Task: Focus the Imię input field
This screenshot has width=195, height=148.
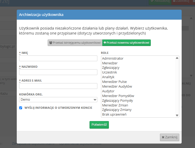Action: (x=58, y=58)
